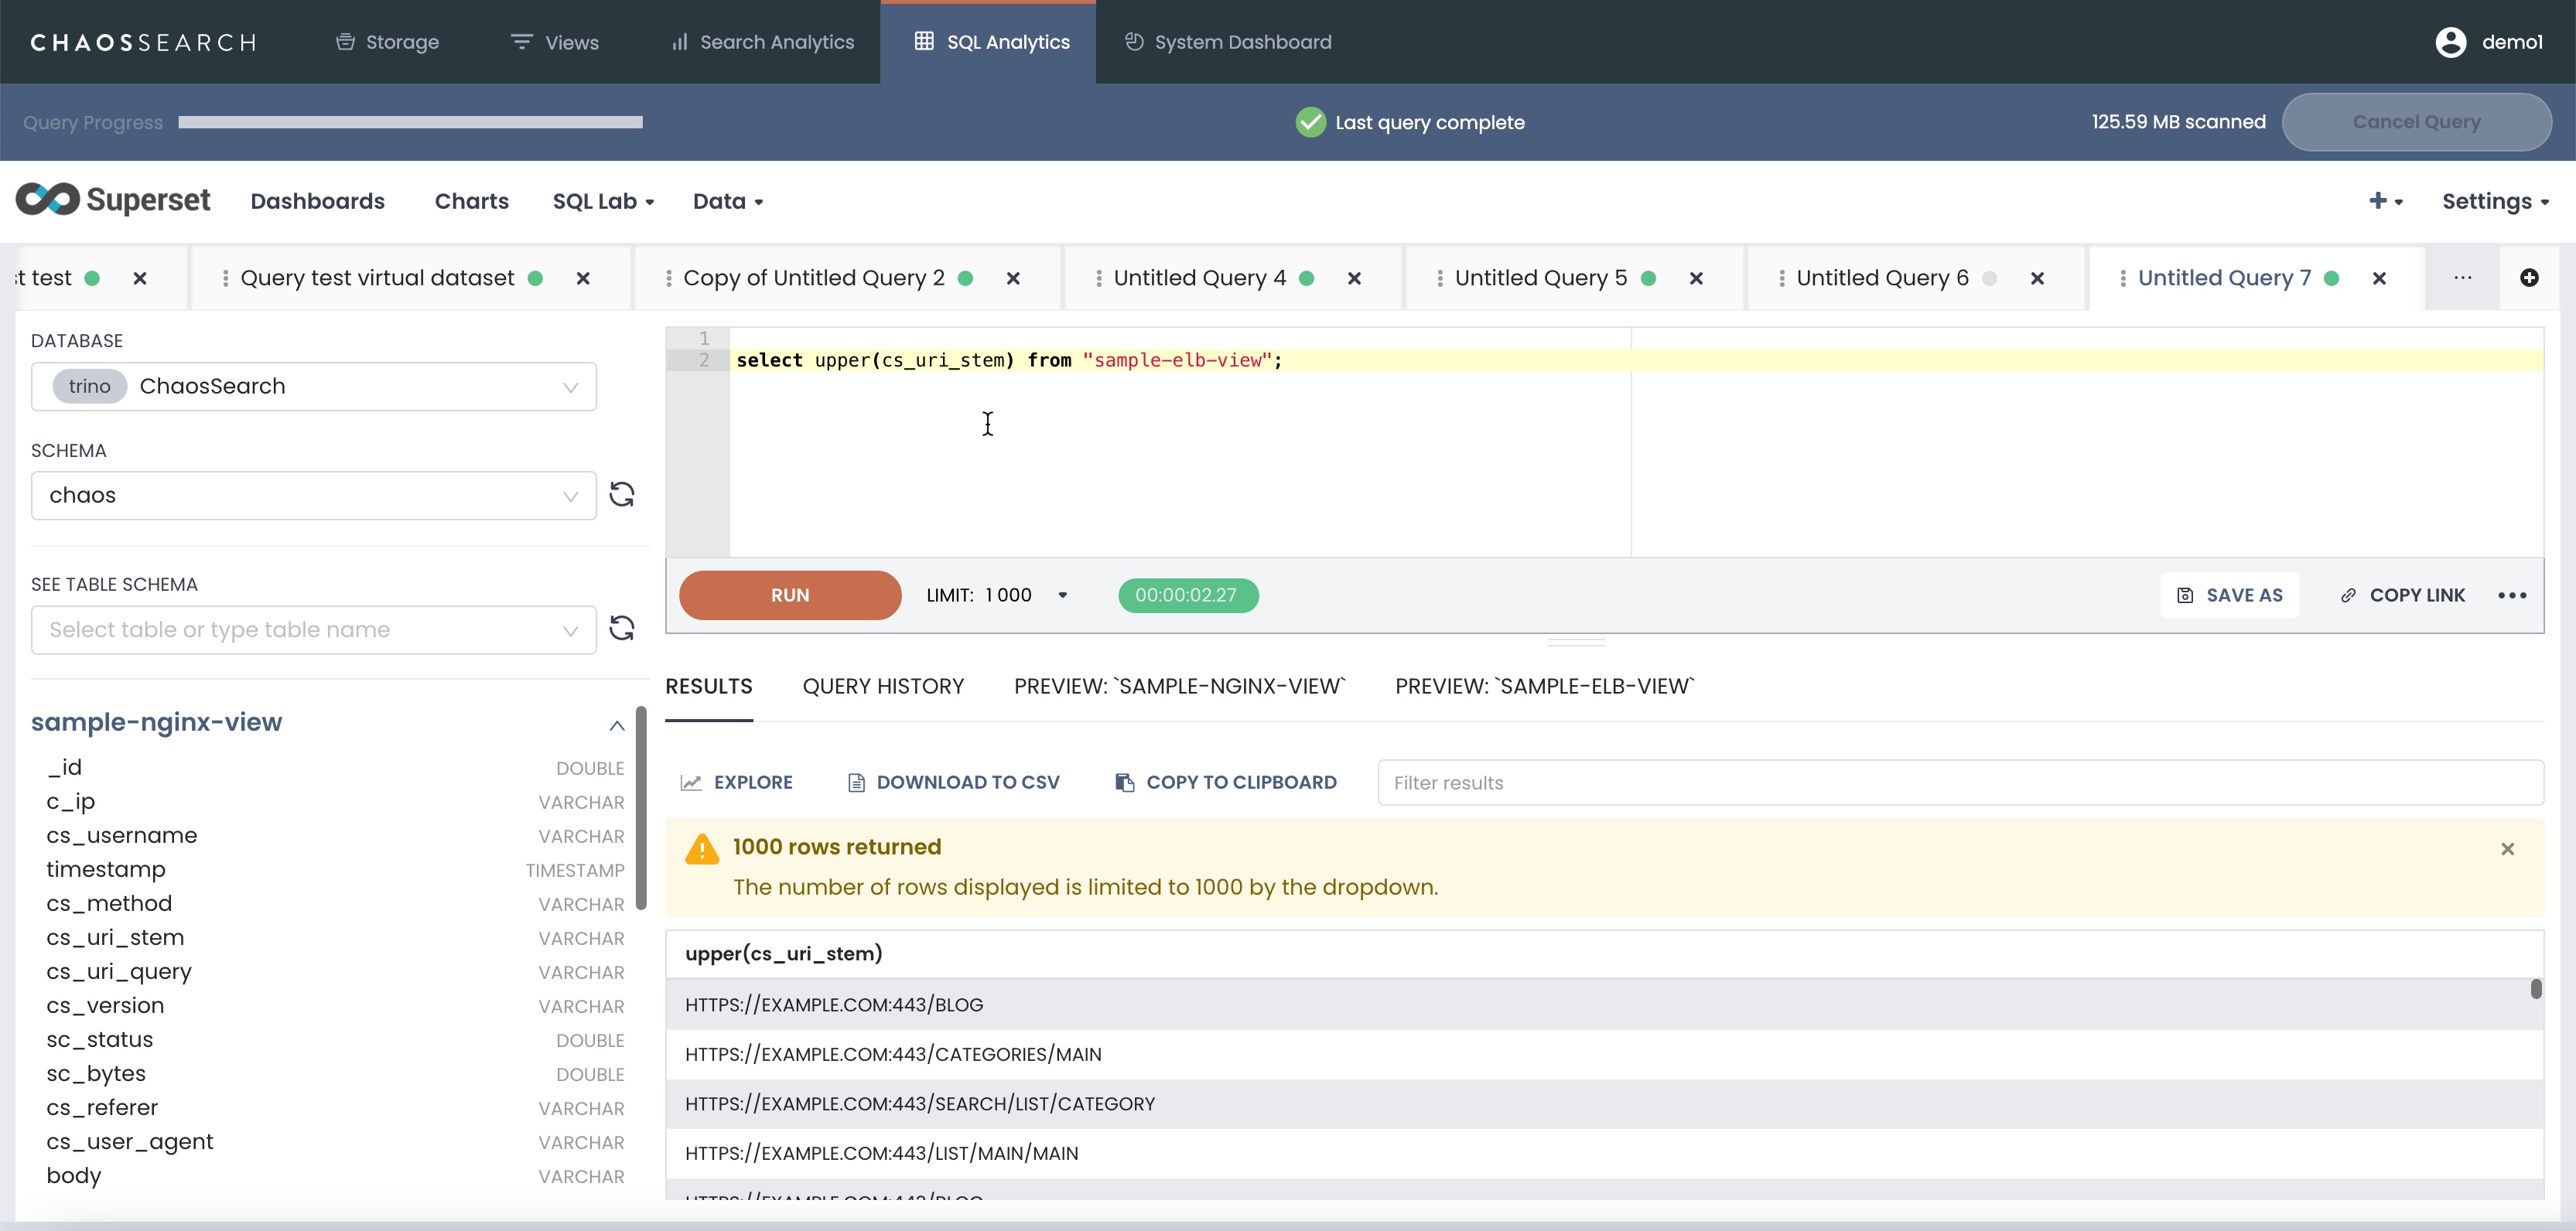Expand the SQL Lab menu
This screenshot has width=2576, height=1231.
tap(603, 201)
